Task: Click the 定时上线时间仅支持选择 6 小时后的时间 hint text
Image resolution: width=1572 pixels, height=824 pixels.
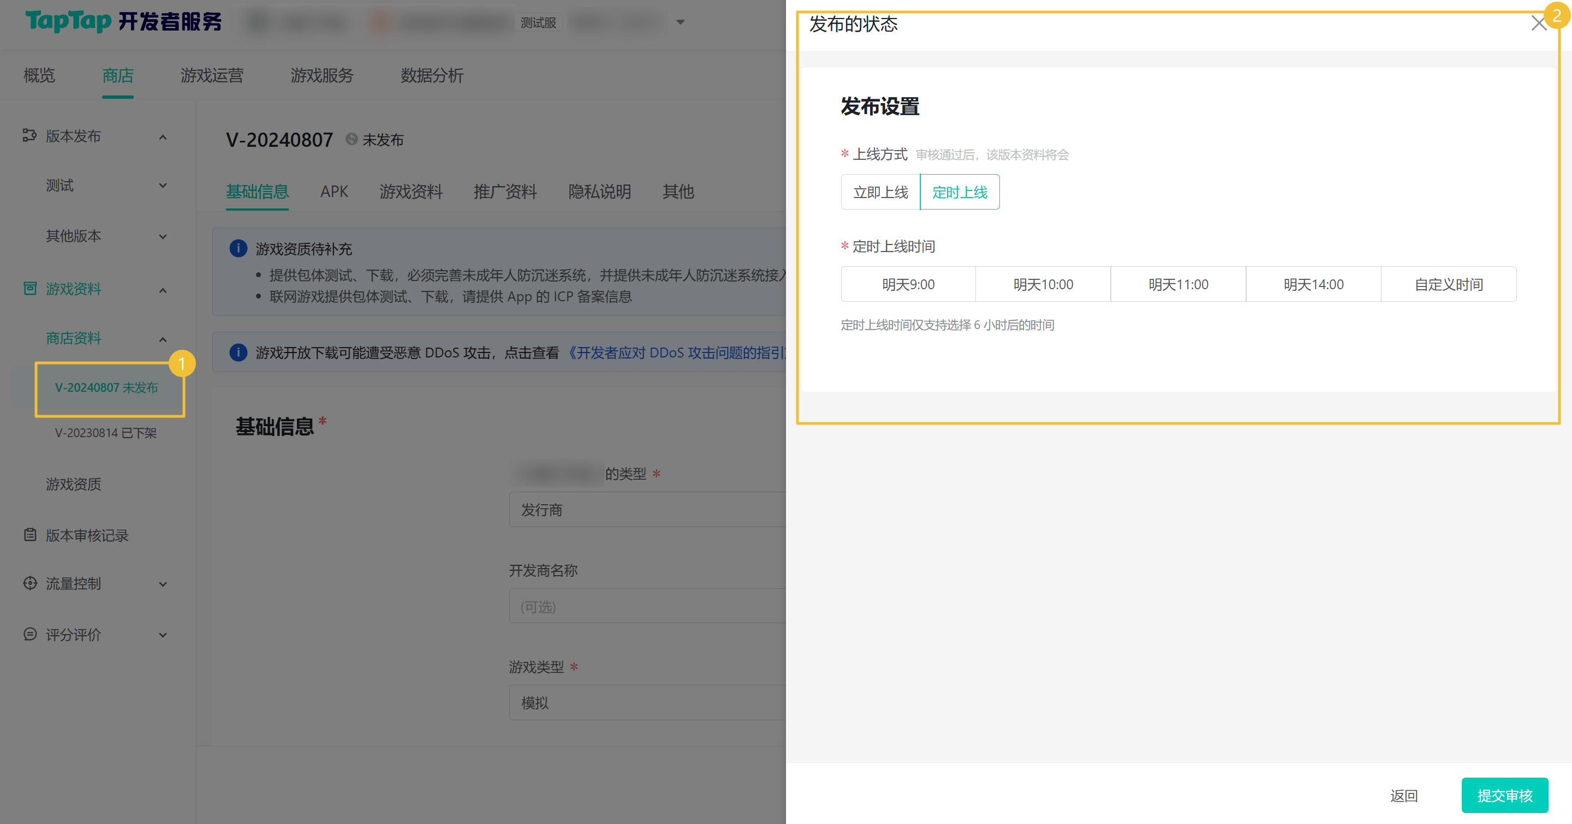Action: click(947, 325)
